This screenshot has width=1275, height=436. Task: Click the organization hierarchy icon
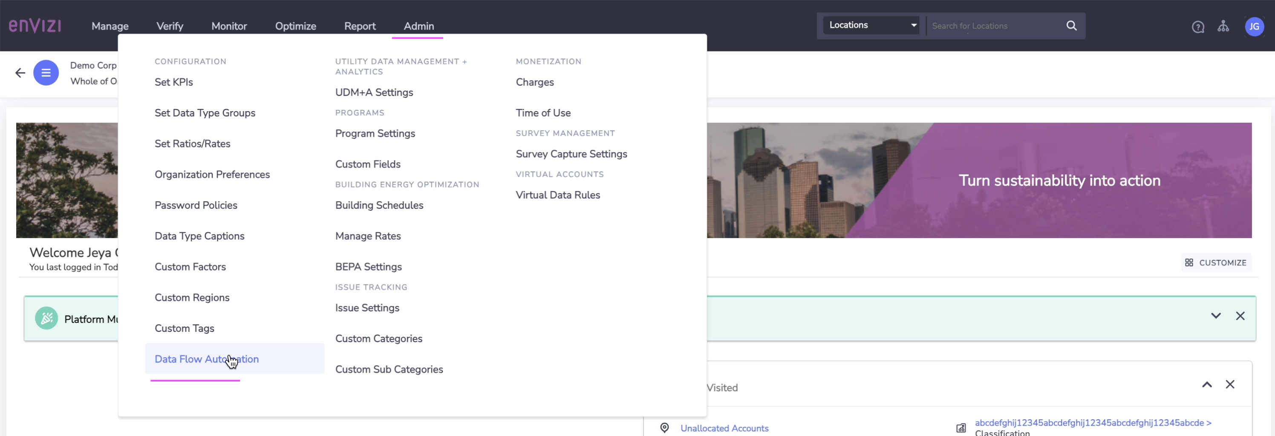[1223, 26]
